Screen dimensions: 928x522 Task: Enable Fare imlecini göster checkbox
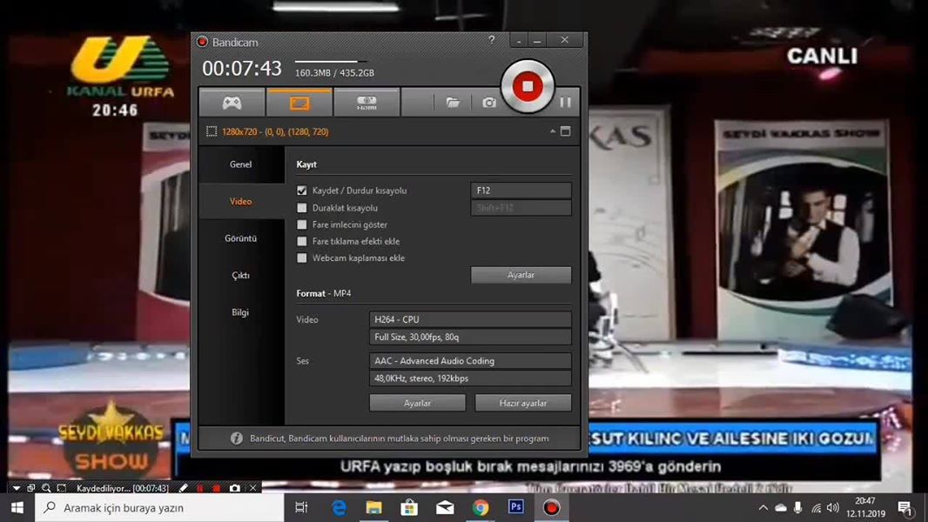point(302,224)
